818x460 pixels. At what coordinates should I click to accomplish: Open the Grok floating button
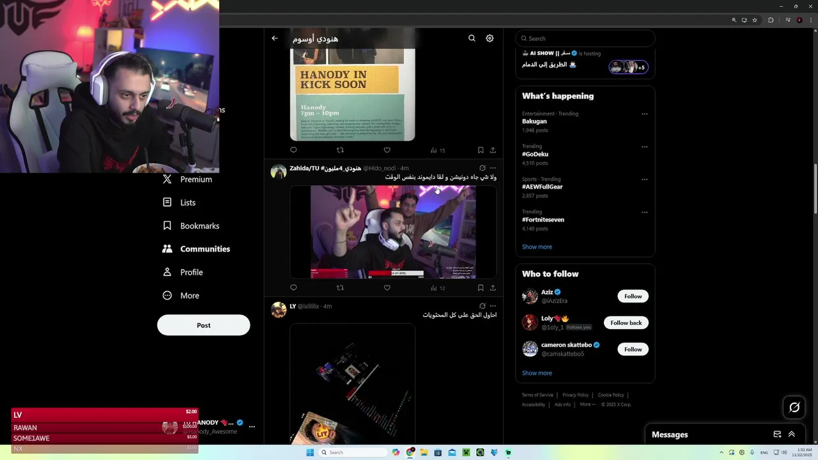(794, 407)
